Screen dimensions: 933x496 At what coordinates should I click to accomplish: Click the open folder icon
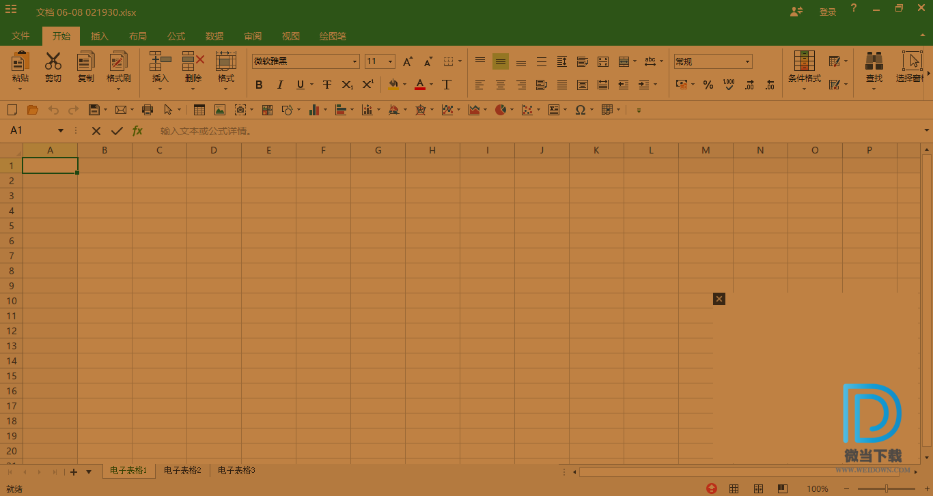[32, 110]
